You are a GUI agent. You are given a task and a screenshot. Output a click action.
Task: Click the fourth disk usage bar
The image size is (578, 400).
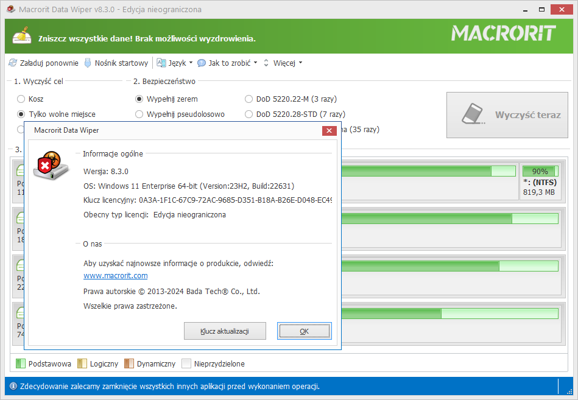tap(449, 314)
